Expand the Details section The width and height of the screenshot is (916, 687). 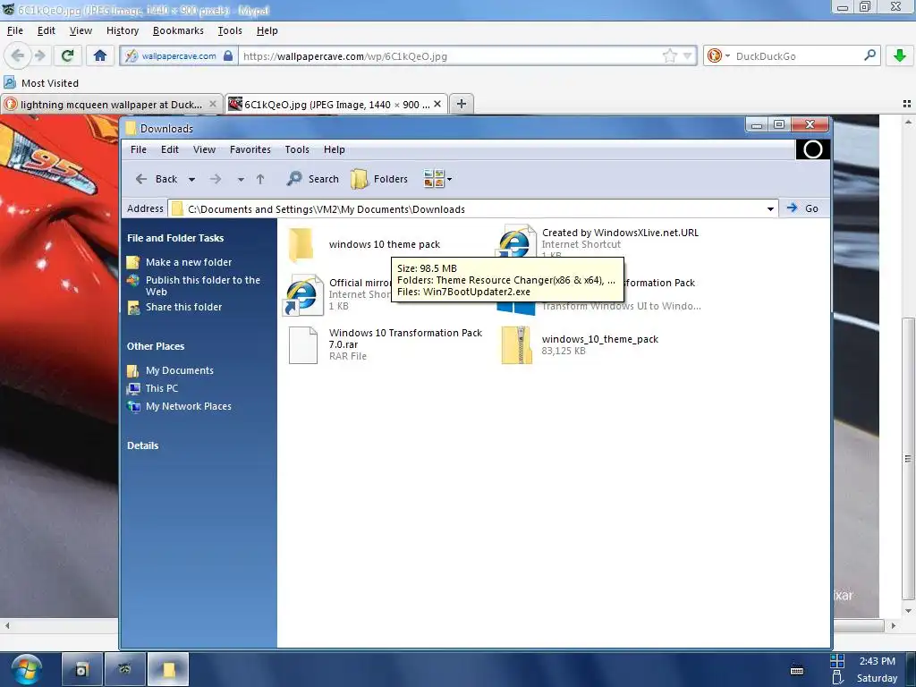(142, 445)
